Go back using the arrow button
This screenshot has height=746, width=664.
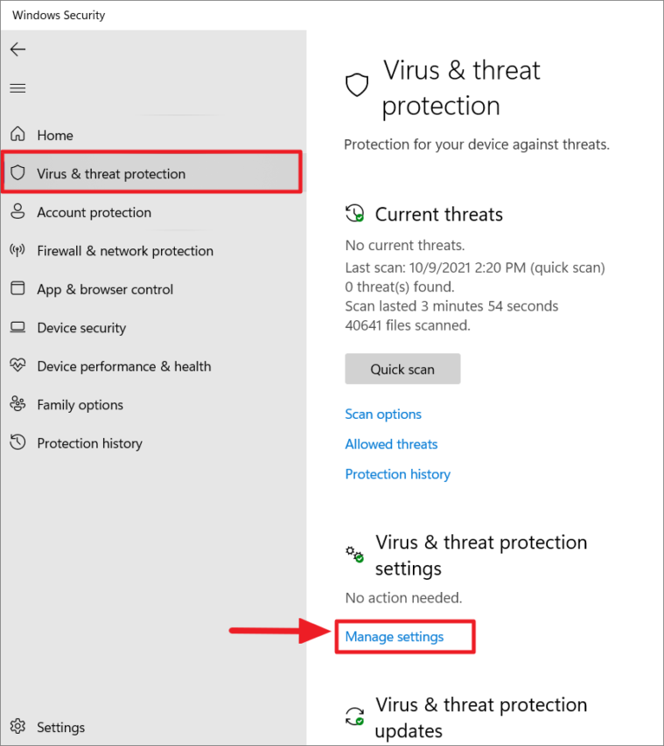coord(17,49)
